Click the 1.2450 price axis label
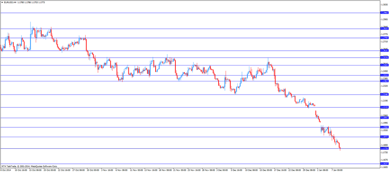The width and height of the screenshot is (389, 172). tap(384, 71)
